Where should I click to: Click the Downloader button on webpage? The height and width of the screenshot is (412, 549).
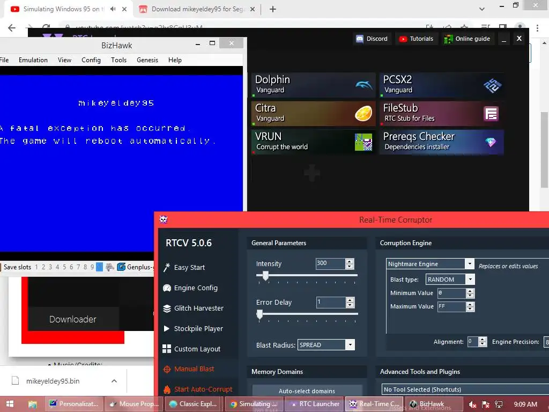click(x=73, y=319)
